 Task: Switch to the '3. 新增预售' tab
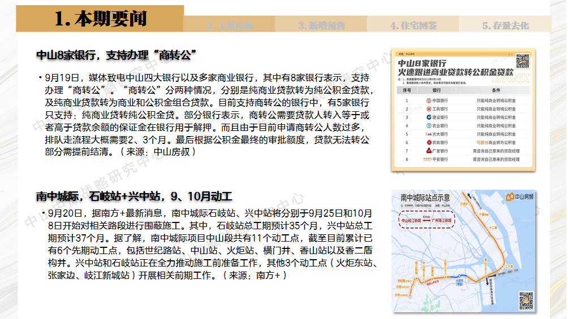coord(321,25)
